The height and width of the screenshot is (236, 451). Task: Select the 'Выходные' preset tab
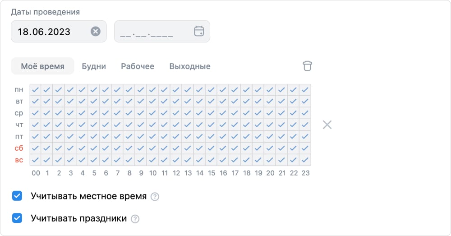(190, 66)
